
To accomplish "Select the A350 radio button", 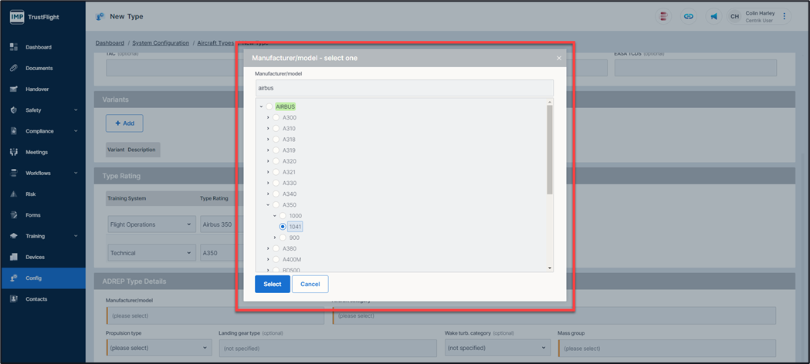I will pos(276,204).
